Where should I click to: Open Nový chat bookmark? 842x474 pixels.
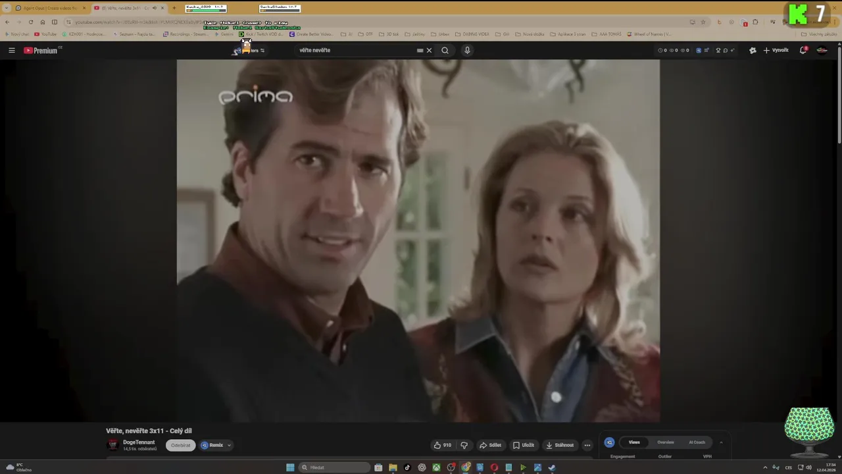click(16, 34)
